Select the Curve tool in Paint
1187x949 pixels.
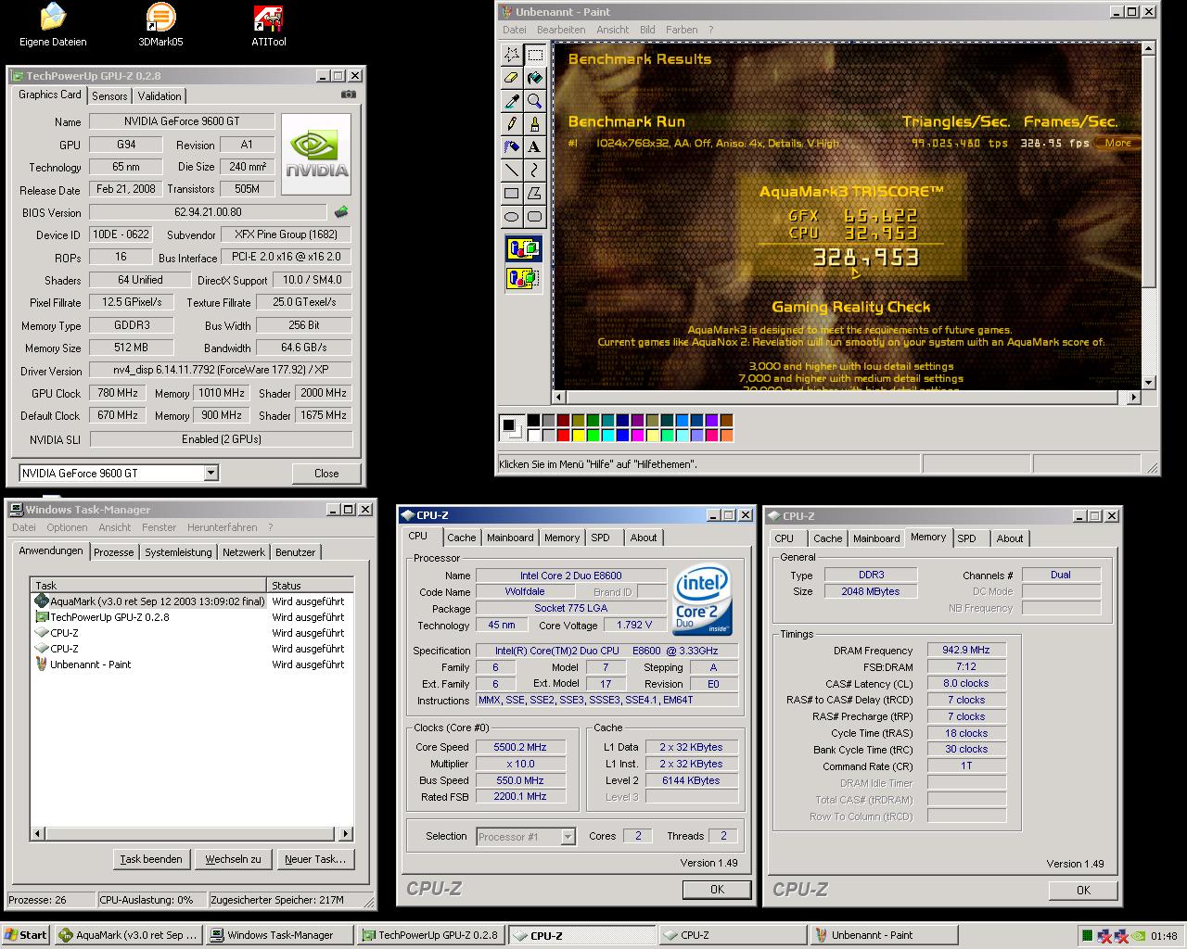click(x=535, y=170)
